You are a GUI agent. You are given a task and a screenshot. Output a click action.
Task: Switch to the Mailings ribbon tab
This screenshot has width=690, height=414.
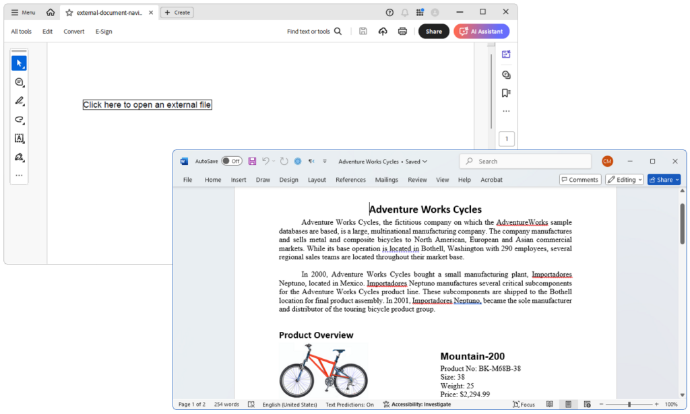[x=386, y=180]
